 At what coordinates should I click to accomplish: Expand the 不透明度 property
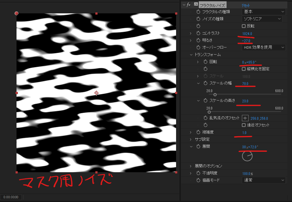click(190, 173)
